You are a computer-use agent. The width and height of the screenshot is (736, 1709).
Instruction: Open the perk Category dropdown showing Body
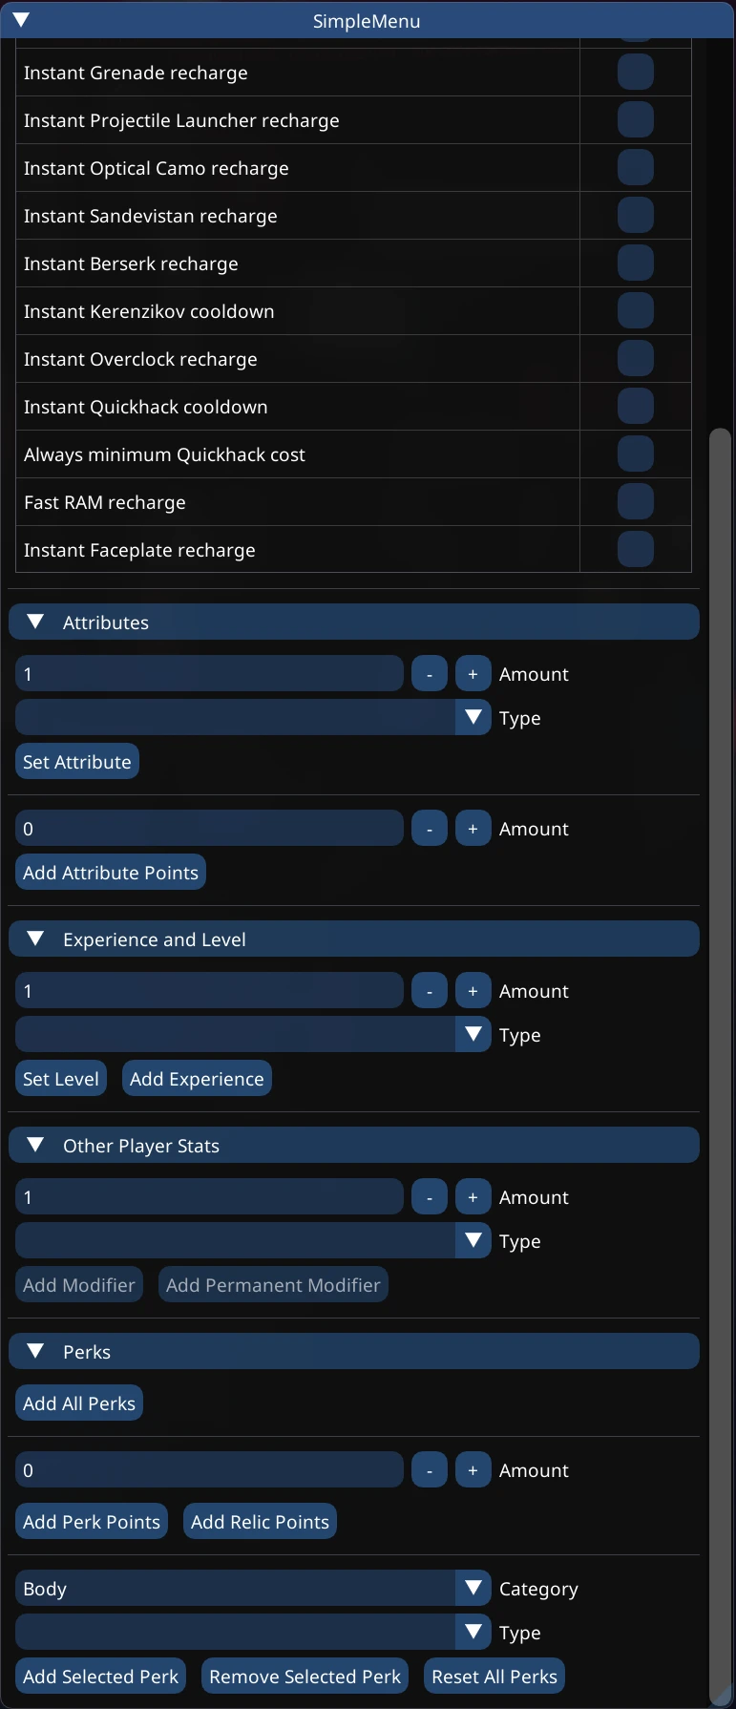tap(472, 1587)
